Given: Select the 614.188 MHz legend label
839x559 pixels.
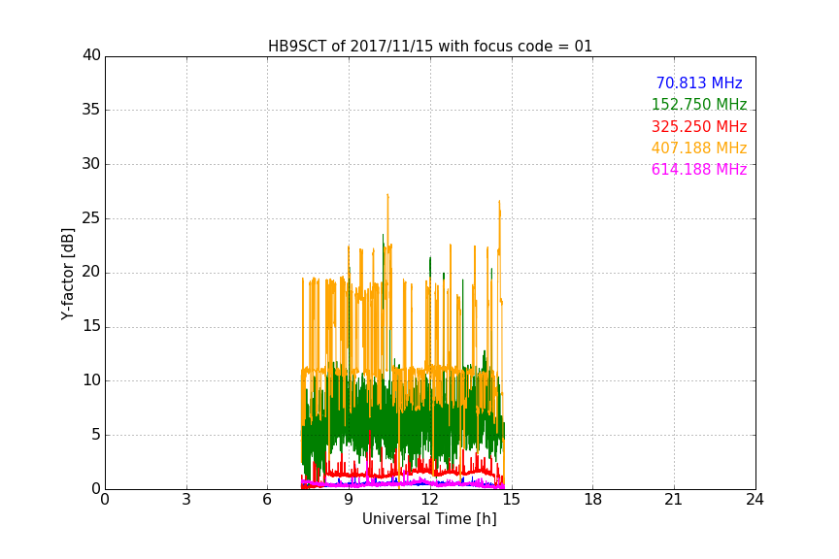Looking at the screenshot, I should pyautogui.click(x=699, y=170).
